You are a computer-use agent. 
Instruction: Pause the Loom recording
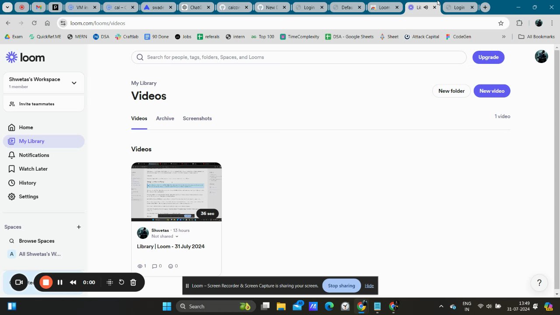coord(60,282)
